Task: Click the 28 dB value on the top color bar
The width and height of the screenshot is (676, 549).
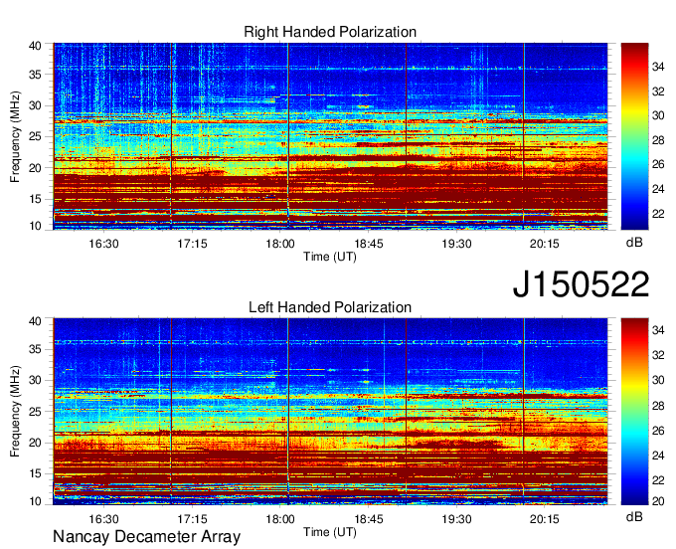Action: coord(658,140)
